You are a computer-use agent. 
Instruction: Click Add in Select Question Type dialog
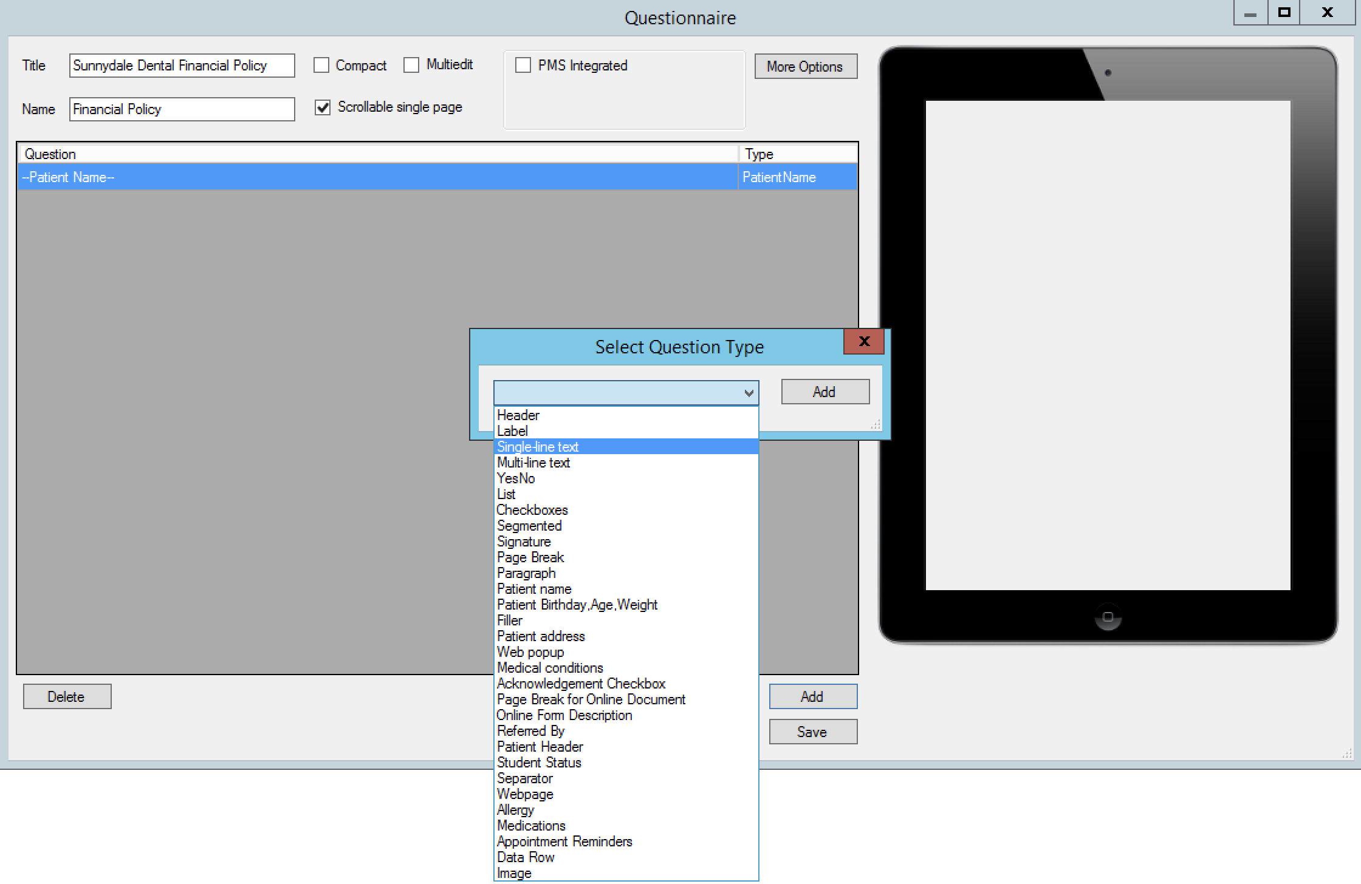coord(825,392)
